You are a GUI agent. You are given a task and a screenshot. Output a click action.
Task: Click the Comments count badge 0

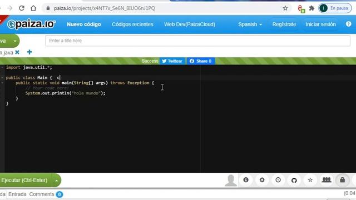click(x=60, y=194)
